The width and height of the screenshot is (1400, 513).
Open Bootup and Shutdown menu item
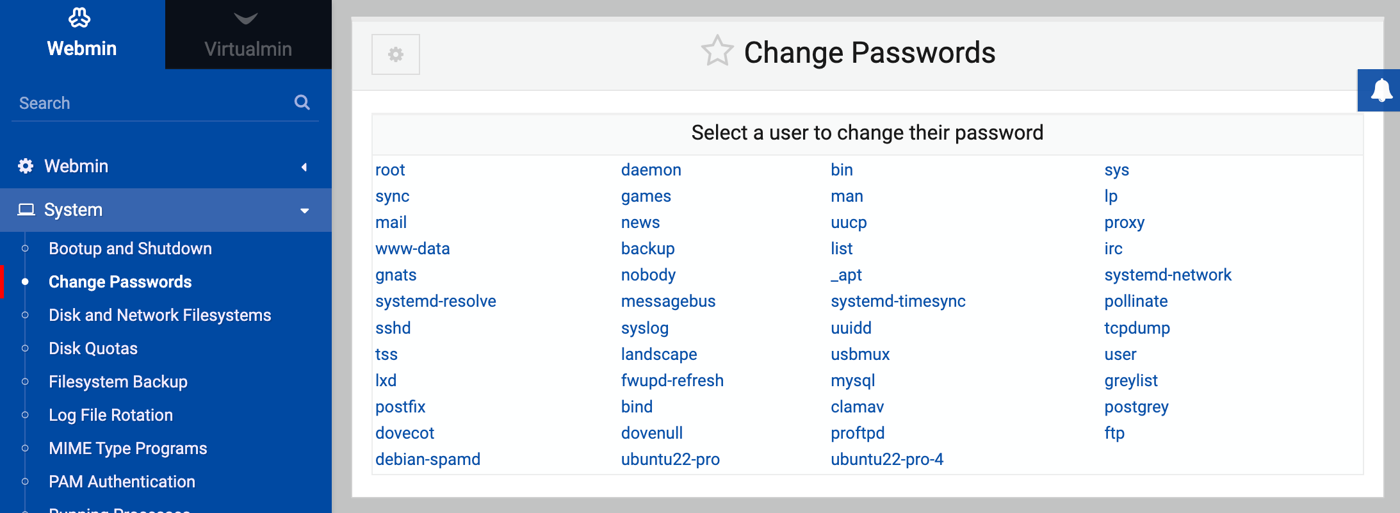[130, 248]
